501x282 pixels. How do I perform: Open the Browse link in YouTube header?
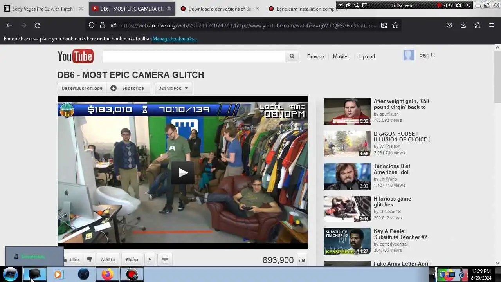coord(315,56)
